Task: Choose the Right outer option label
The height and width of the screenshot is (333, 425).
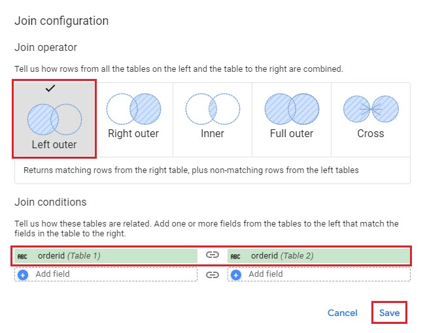Action: tap(133, 133)
